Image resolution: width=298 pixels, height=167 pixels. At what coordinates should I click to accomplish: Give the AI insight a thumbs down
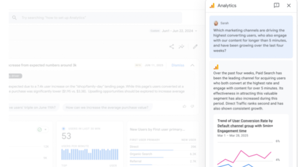click(192, 106)
